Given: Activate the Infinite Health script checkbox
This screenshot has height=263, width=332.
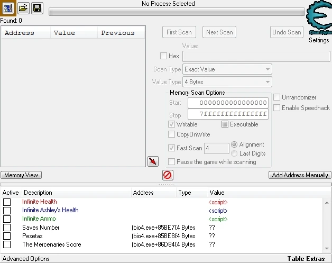Looking at the screenshot, I should pyautogui.click(x=7, y=202).
